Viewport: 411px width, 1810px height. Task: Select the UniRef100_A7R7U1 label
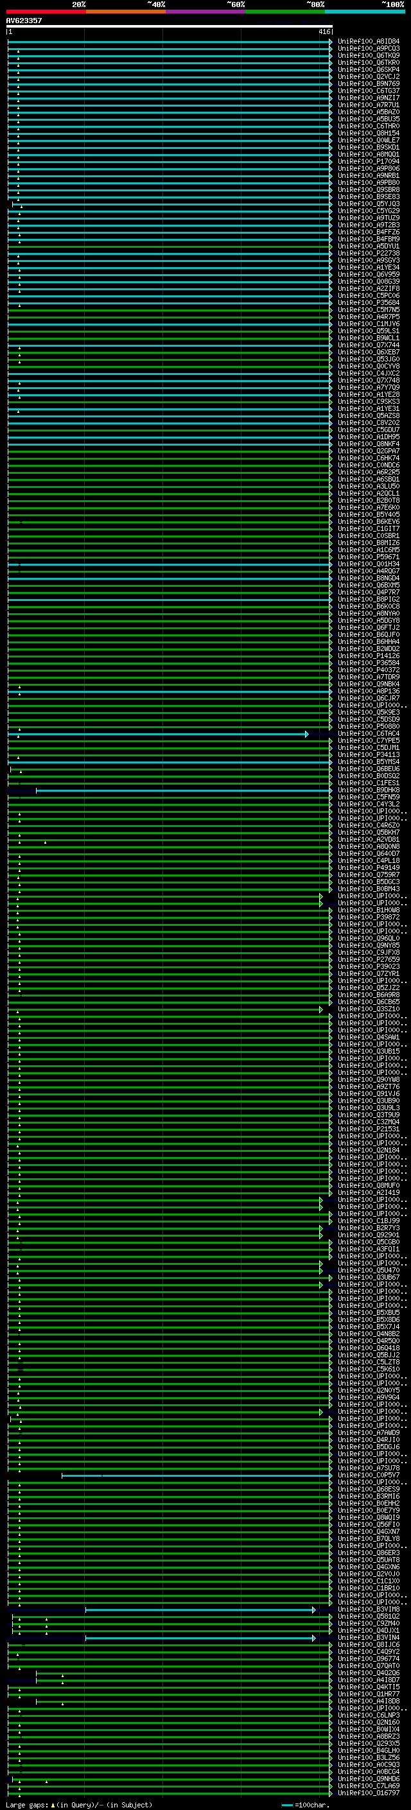tap(369, 105)
